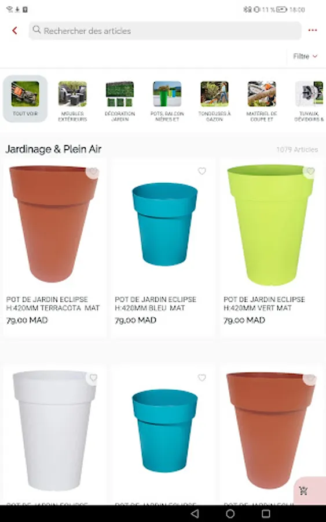326x522 pixels.
Task: Open the floating shopping cart icon
Action: point(303,490)
